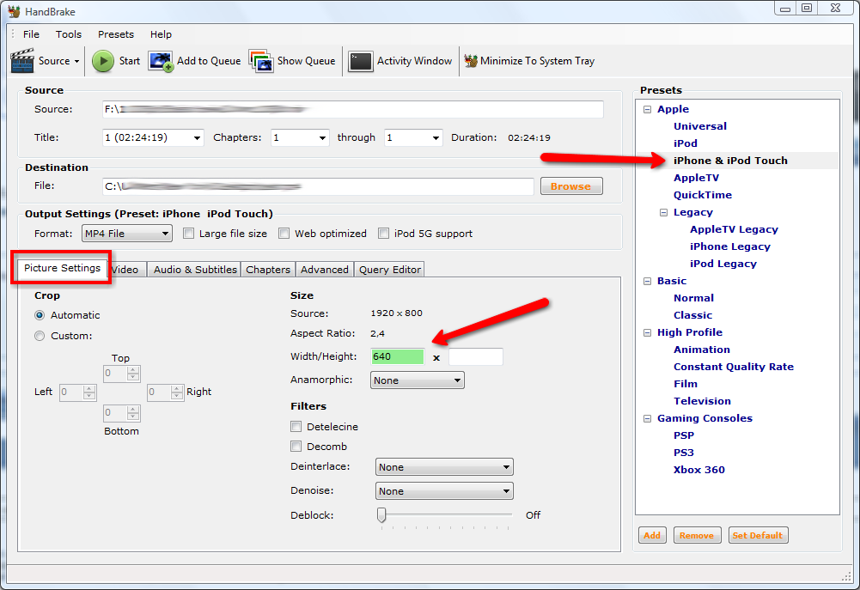Open the Format MP4 File dropdown
Viewport: 860px width, 590px height.
pos(126,234)
